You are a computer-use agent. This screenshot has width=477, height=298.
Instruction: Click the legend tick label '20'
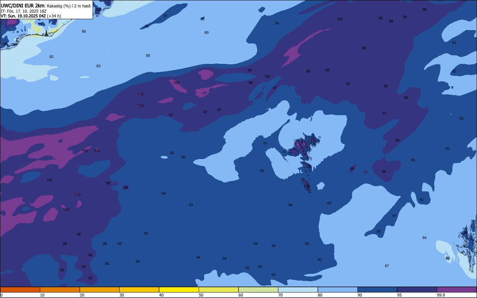(x=82, y=295)
